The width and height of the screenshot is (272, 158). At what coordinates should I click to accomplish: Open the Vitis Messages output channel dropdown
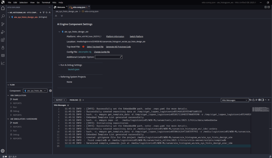pos(235,100)
